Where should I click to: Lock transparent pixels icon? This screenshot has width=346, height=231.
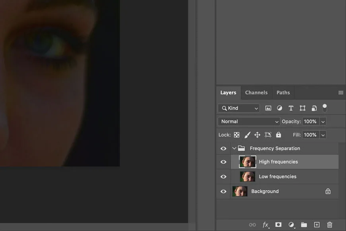(237, 135)
